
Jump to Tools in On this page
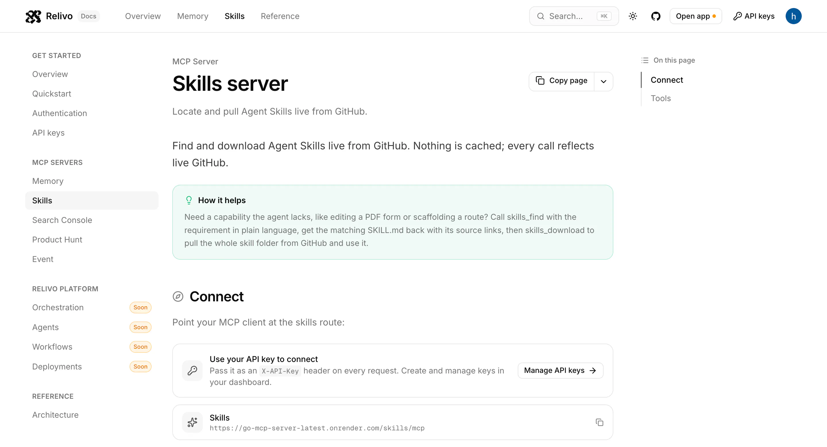(x=660, y=98)
